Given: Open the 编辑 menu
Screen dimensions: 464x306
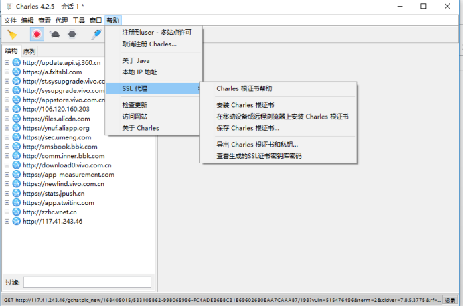Looking at the screenshot, I should click(x=27, y=20).
